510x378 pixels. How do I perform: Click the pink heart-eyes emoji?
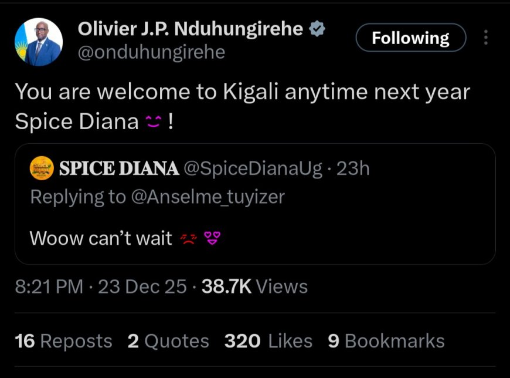[212, 238]
